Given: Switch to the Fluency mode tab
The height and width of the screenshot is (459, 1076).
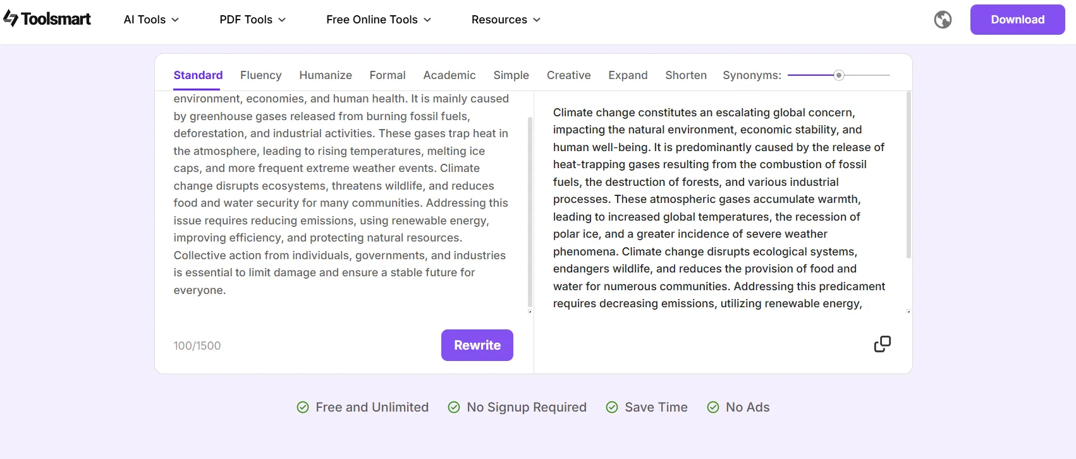Looking at the screenshot, I should coord(260,75).
